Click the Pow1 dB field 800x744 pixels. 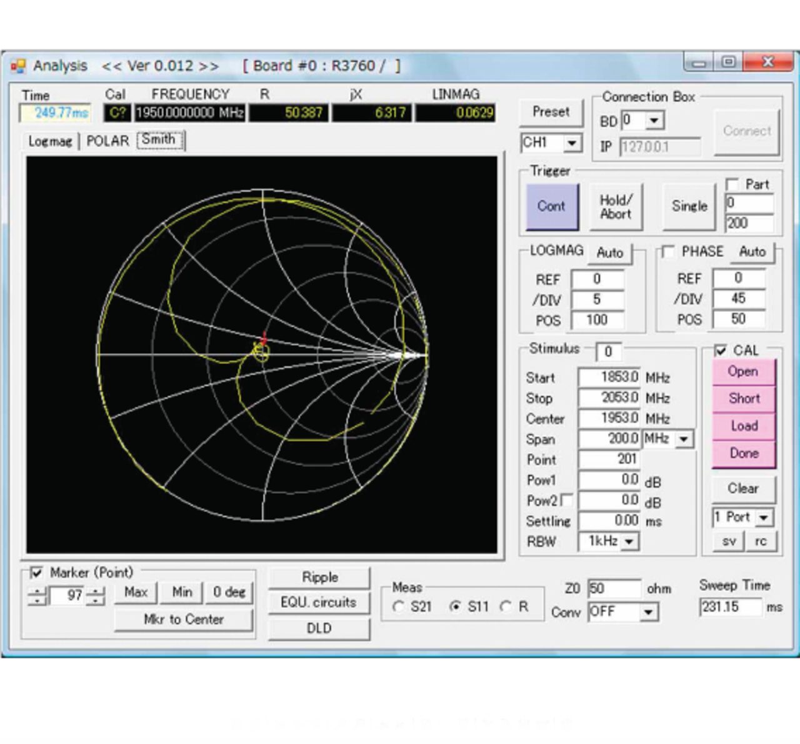609,480
